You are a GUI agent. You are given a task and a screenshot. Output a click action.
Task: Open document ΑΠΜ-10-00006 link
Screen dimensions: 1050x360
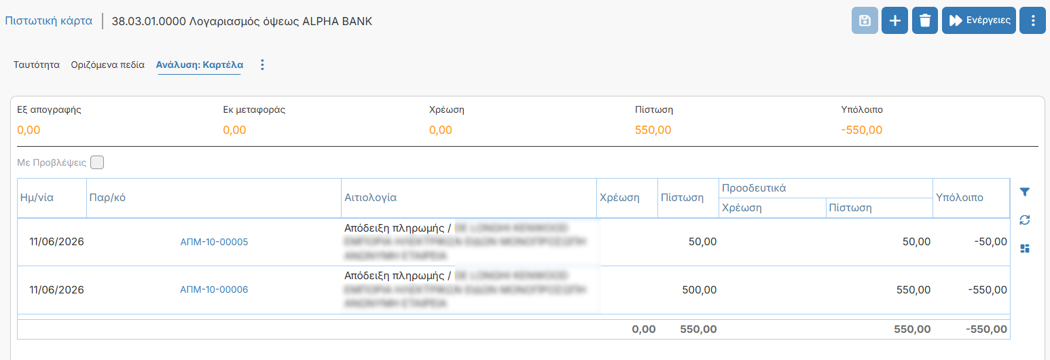[214, 289]
